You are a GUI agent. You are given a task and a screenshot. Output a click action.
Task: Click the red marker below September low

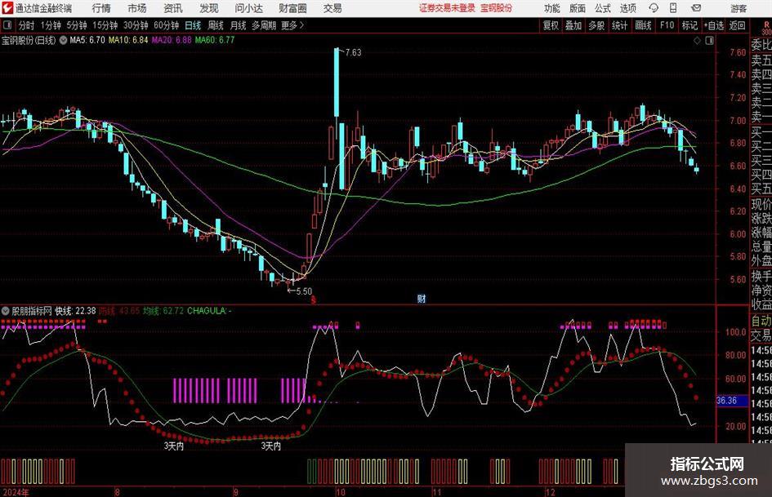pyautogui.click(x=313, y=299)
